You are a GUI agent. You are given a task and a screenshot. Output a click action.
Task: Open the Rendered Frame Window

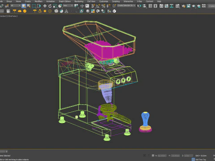point(189,6)
